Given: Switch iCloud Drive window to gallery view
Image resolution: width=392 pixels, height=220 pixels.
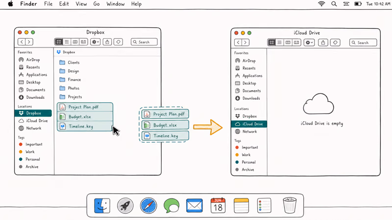Looking at the screenshot, I should click(x=296, y=43).
